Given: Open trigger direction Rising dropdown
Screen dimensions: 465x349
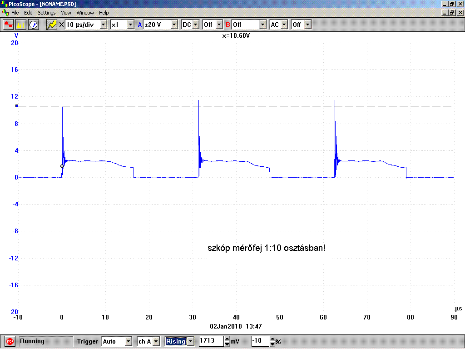Looking at the screenshot, I should click(x=191, y=342).
